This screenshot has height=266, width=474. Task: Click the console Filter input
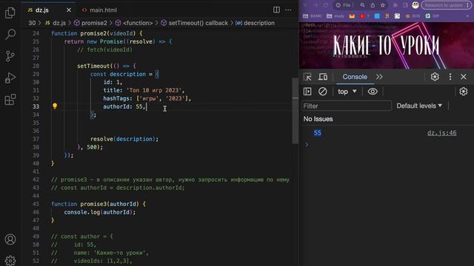pyautogui.click(x=347, y=106)
